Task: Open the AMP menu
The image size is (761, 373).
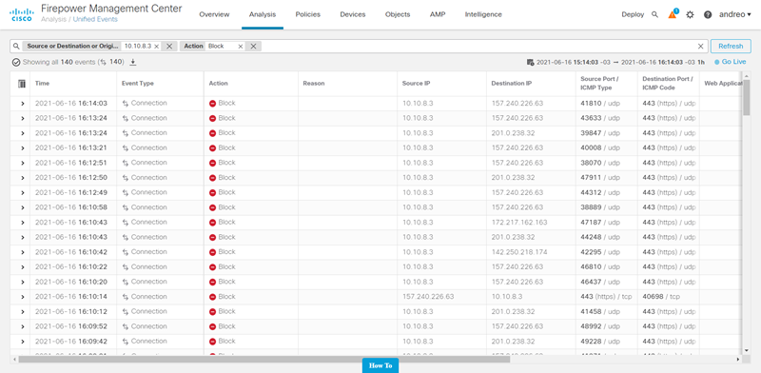Action: point(438,14)
